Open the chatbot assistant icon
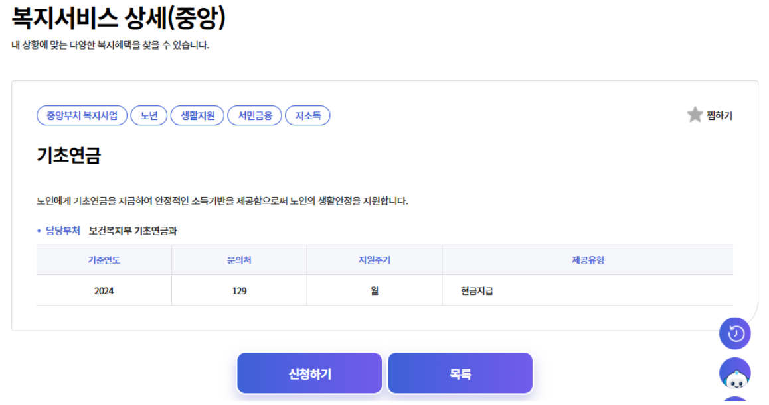This screenshot has width=769, height=405. 735,373
